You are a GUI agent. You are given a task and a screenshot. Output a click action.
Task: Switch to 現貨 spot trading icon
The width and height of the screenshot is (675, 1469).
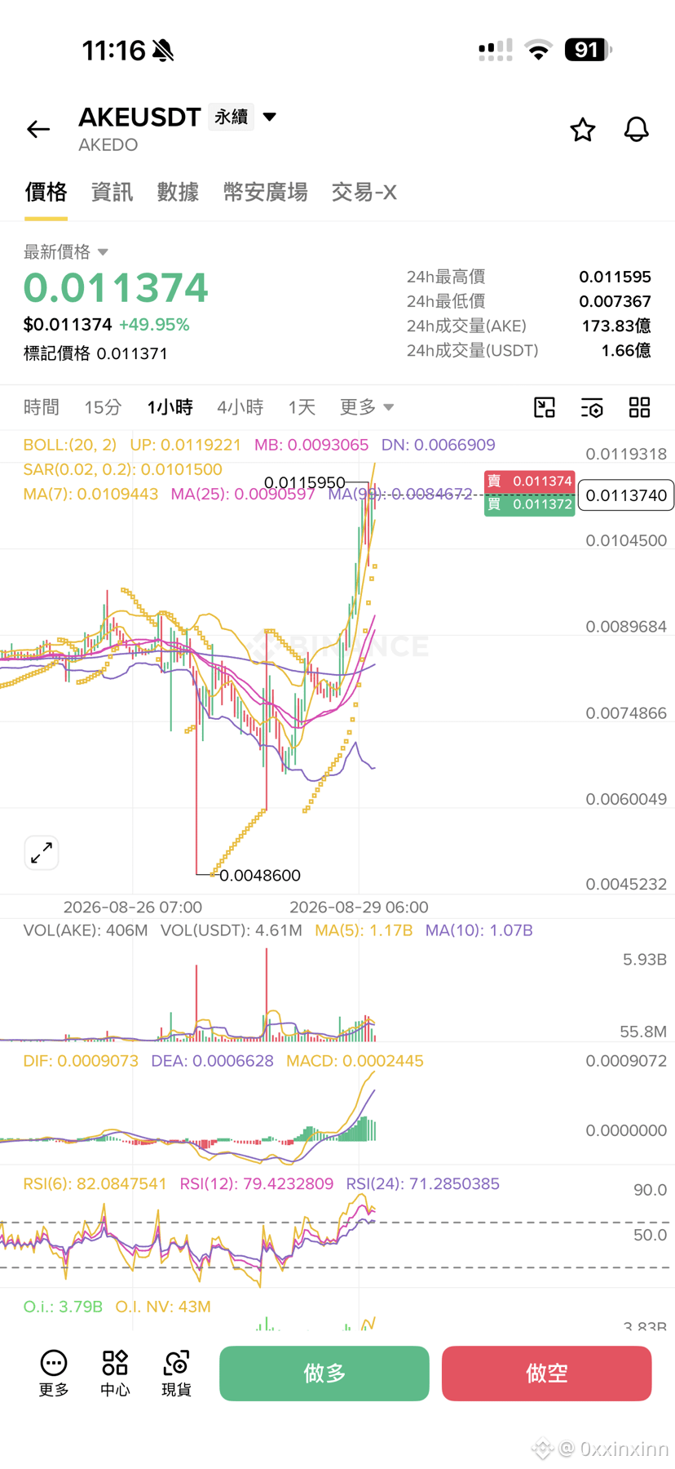176,1374
